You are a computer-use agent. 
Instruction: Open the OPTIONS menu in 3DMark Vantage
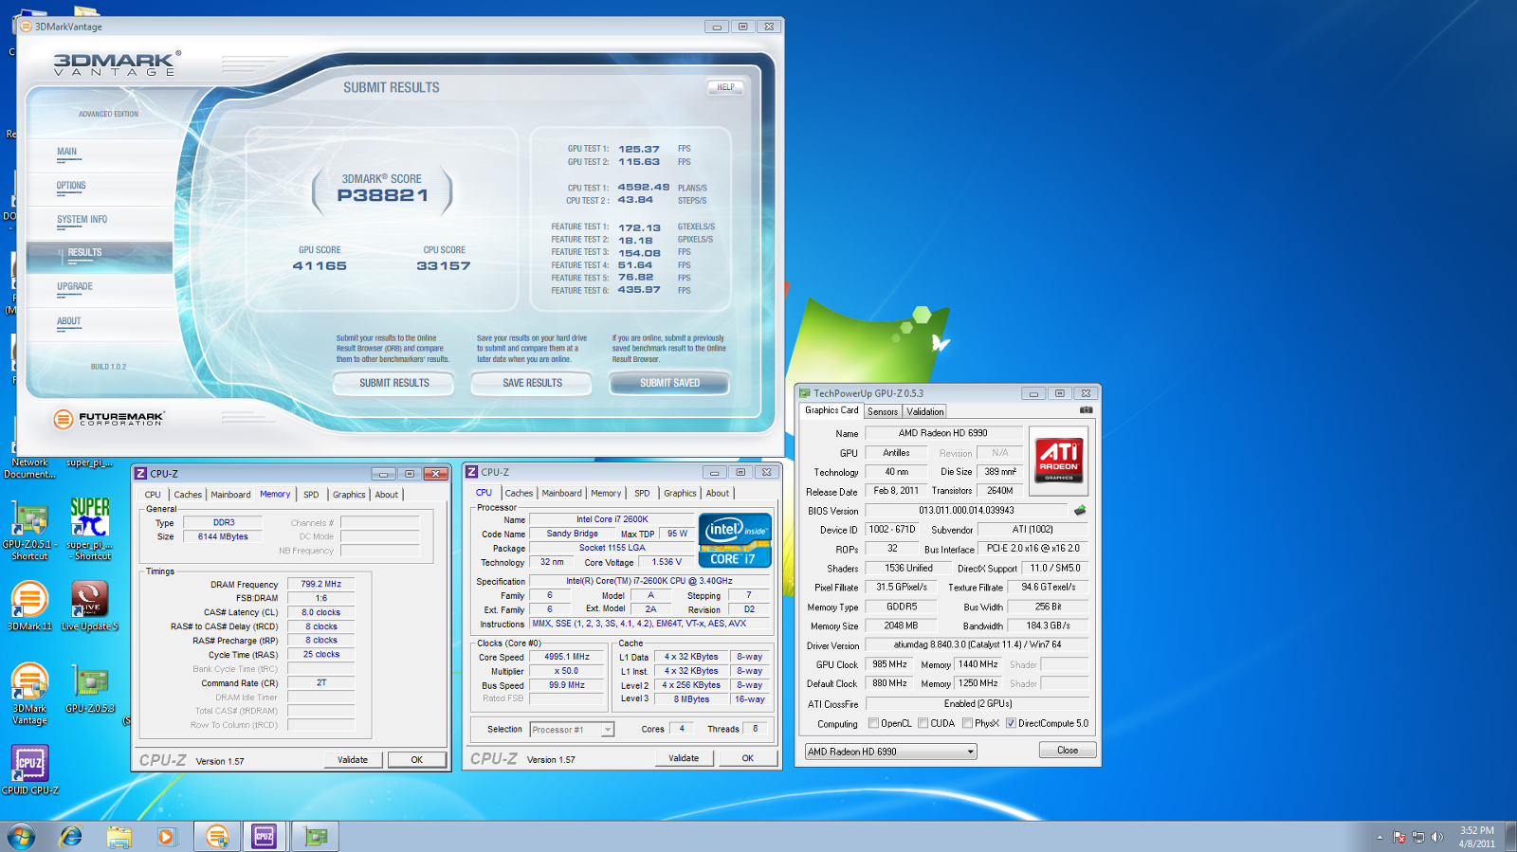(x=71, y=186)
